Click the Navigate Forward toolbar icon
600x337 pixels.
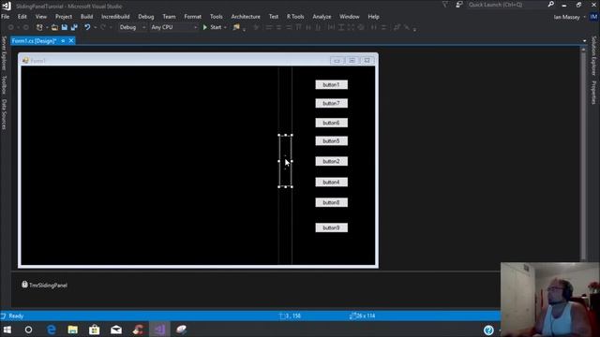(x=25, y=27)
